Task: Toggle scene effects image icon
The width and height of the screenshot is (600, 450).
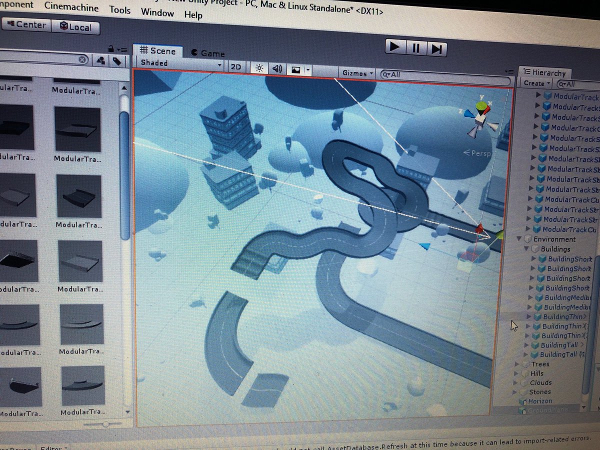Action: click(295, 70)
